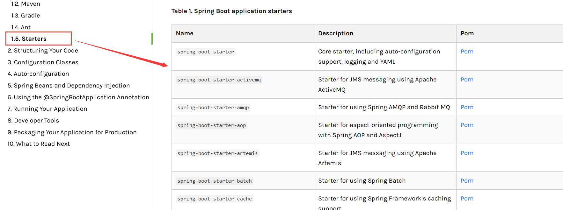Open 2. Structuring Your Code
Image resolution: width=563 pixels, height=210 pixels.
[43, 51]
